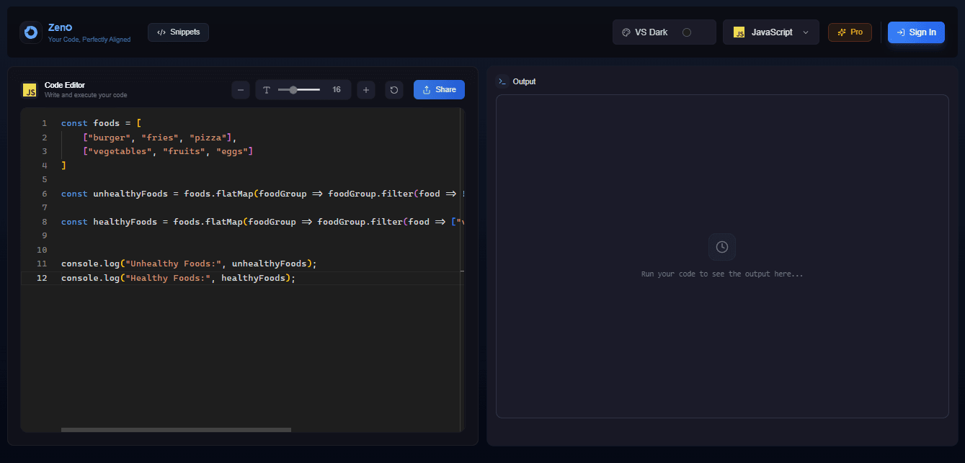Click the JS file icon beside Code Editor
Screen dimensions: 965x463
coord(30,90)
